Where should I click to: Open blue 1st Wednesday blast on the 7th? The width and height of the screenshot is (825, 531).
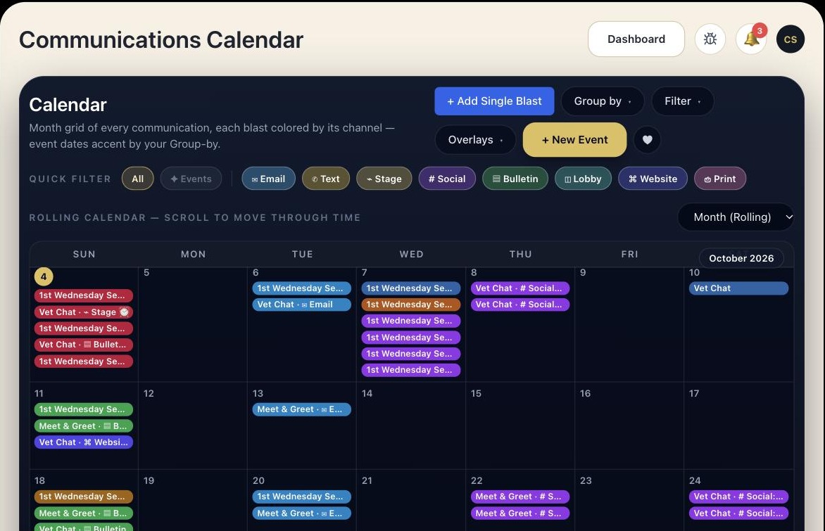(x=411, y=288)
